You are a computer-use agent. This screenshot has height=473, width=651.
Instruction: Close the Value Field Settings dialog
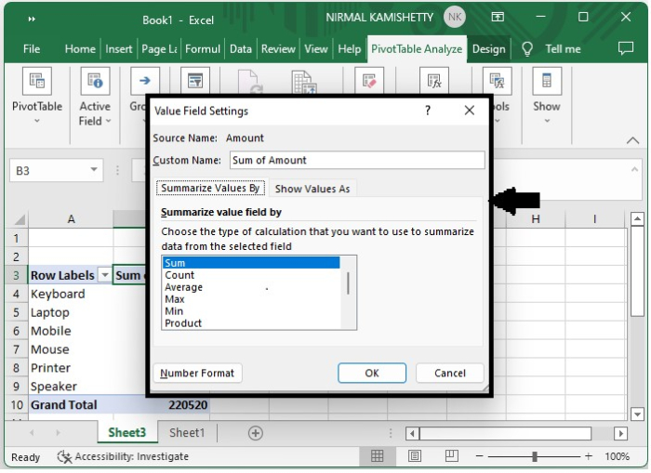click(x=469, y=111)
